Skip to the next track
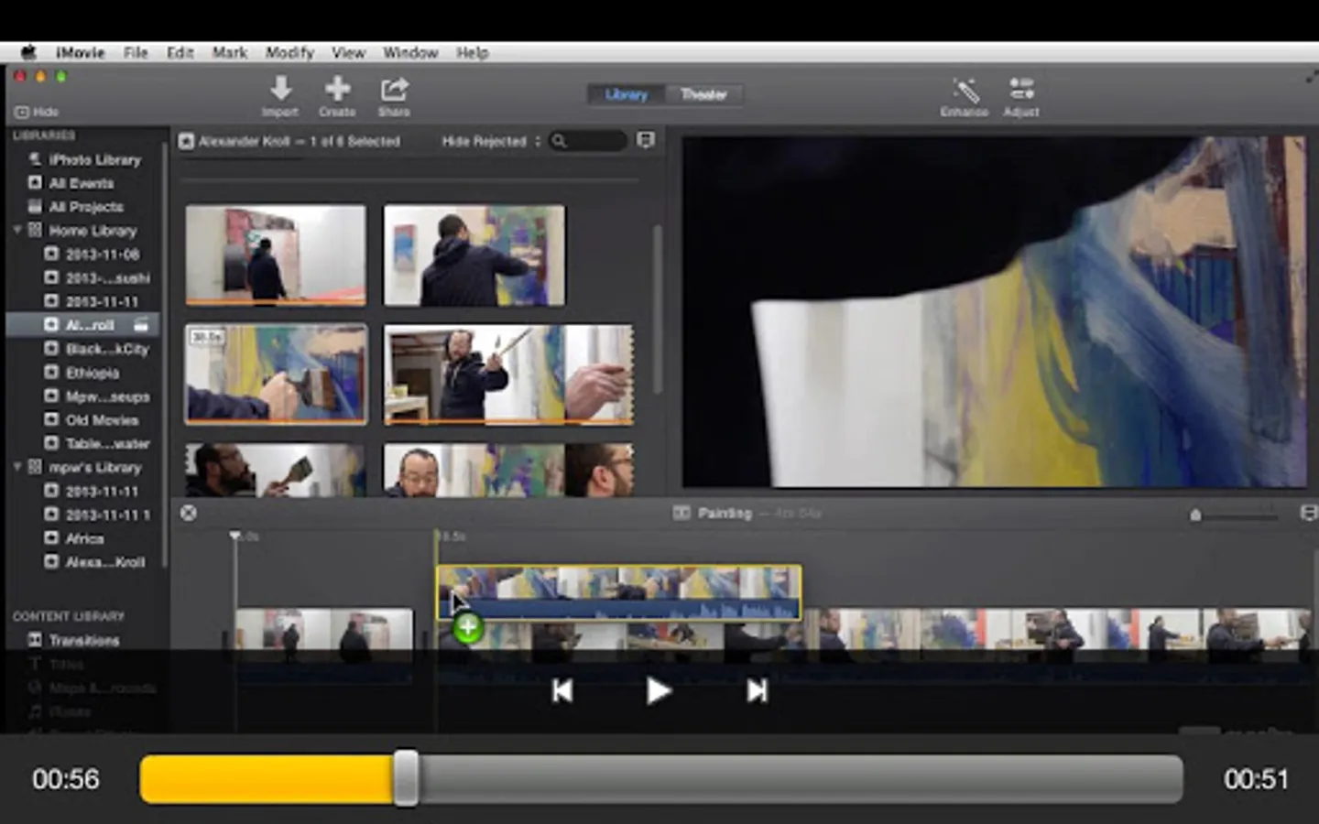The height and width of the screenshot is (824, 1319). coord(757,690)
